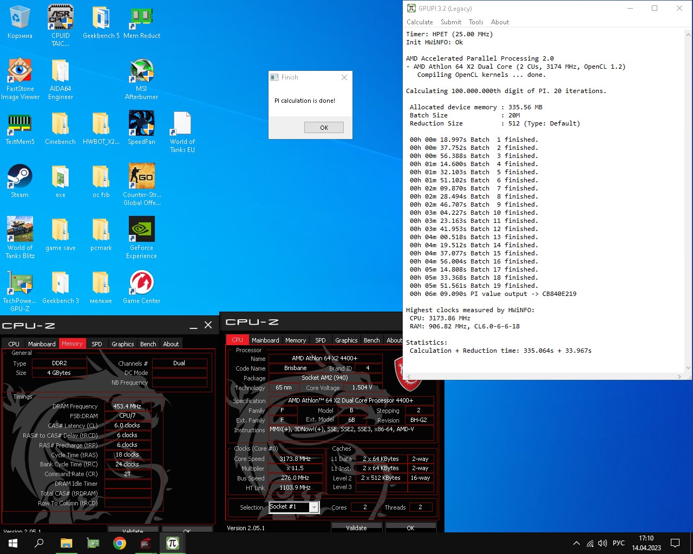Open the Submit menu in GPUPI
Viewport: 693px width, 554px height.
[x=451, y=22]
